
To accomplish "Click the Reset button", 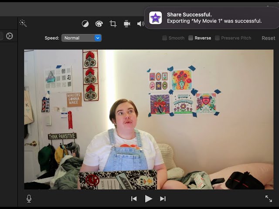I will (x=269, y=38).
